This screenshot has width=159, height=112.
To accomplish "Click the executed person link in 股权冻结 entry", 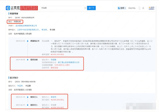I will 53,60.
